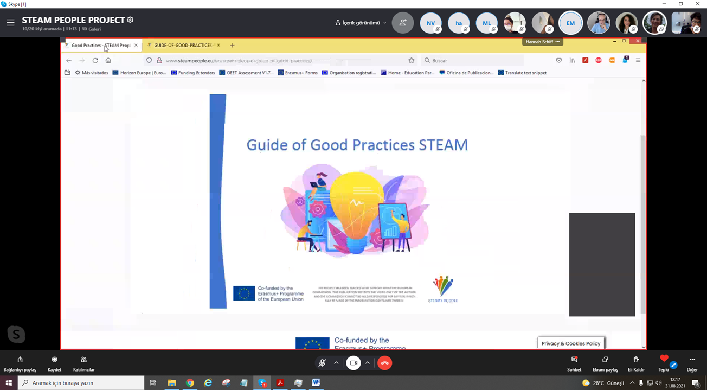Select the EM participant avatar

pos(570,23)
